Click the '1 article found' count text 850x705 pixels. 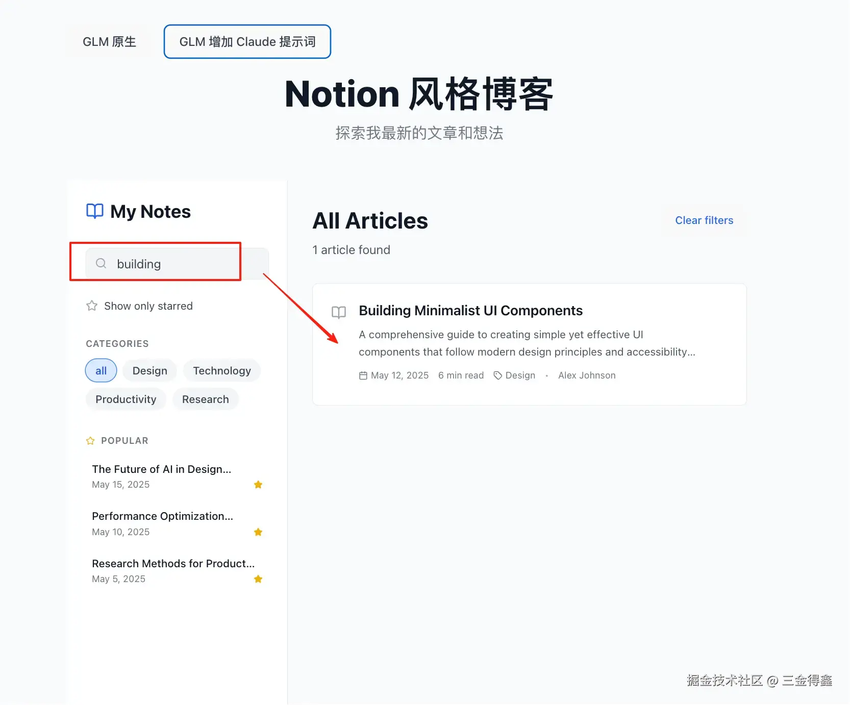(352, 250)
